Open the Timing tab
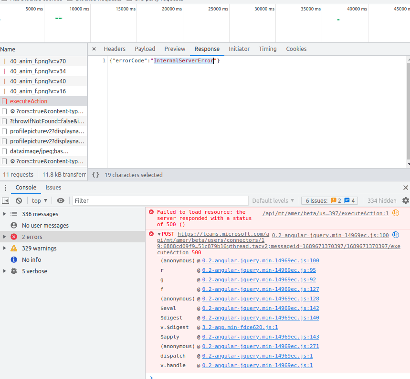This screenshot has height=379, width=410. [x=267, y=49]
